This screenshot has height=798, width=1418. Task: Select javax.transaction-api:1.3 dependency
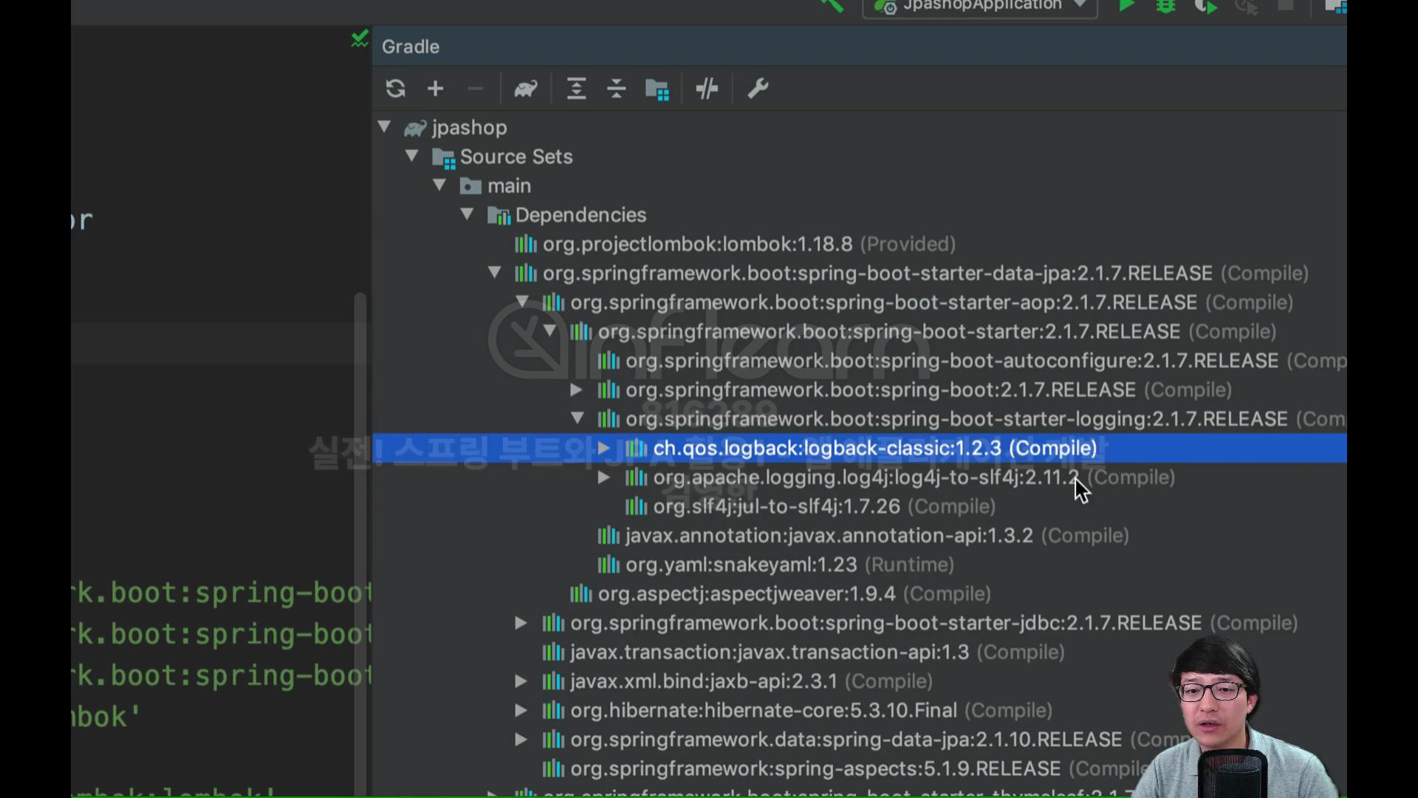tap(817, 652)
